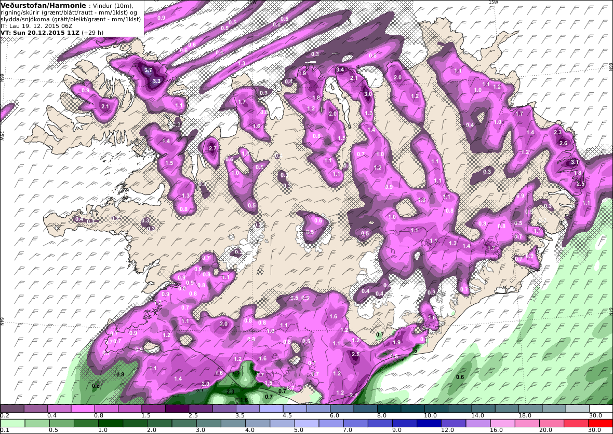The height and width of the screenshot is (434, 613).
Task: Click the pure red swatch ending the rain legend
Action: [x=601, y=424]
